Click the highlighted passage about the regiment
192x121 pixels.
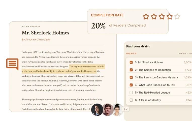tap(63, 69)
